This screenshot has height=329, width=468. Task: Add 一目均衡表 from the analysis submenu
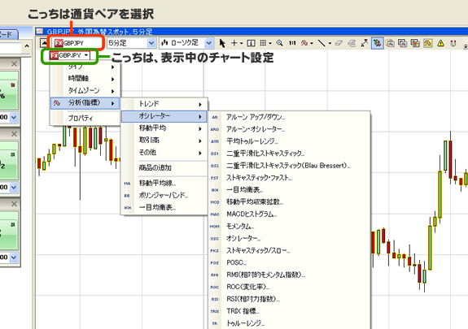[164, 208]
